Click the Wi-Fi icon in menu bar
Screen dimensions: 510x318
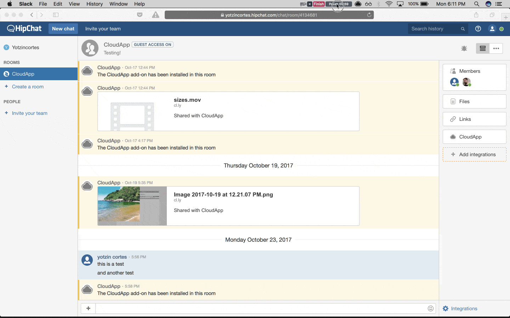point(389,4)
